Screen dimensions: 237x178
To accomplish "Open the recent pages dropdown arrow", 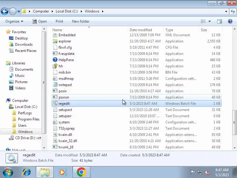I will 19,12.
